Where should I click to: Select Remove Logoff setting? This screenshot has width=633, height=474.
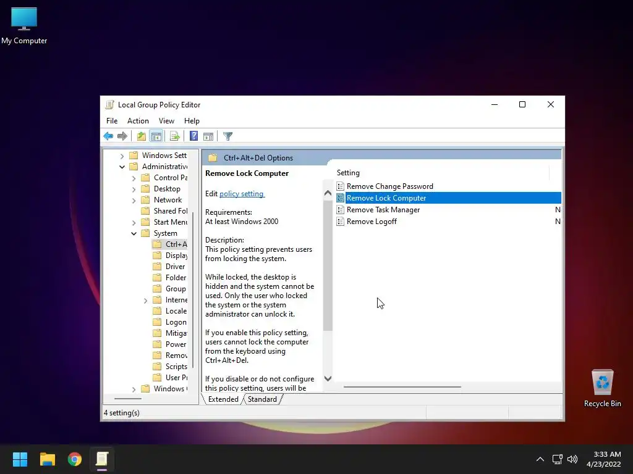(372, 222)
